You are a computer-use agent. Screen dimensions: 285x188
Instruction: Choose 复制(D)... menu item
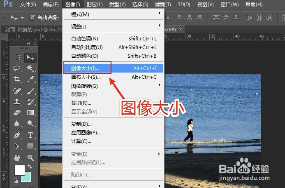click(114, 124)
